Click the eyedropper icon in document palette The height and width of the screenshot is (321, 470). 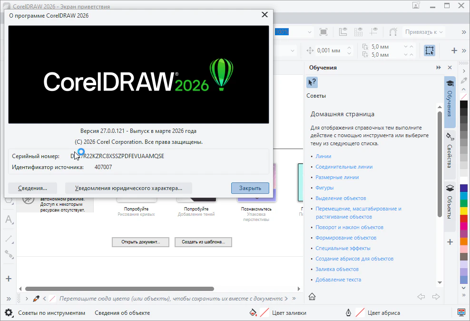coord(36,299)
